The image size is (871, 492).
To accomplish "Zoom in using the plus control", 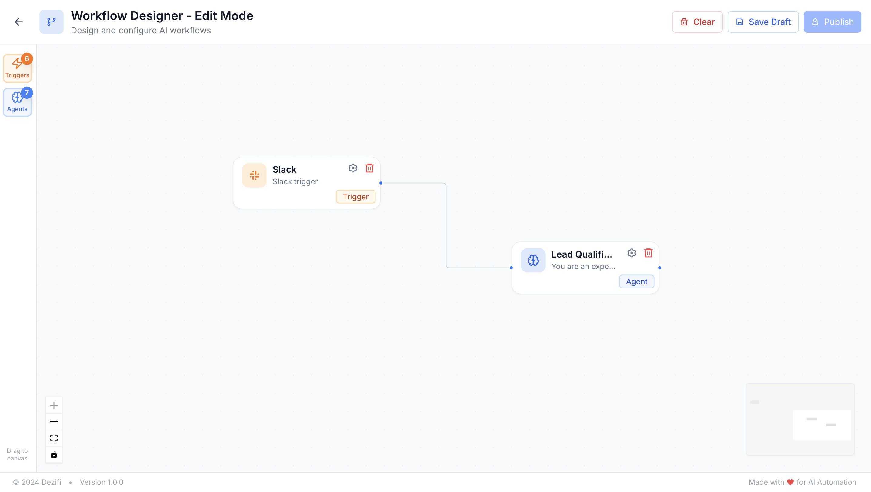I will 54,405.
